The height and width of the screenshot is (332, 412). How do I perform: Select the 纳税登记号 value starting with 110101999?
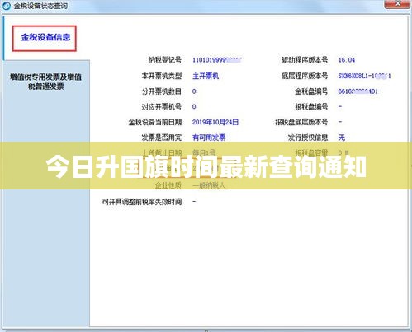point(217,60)
